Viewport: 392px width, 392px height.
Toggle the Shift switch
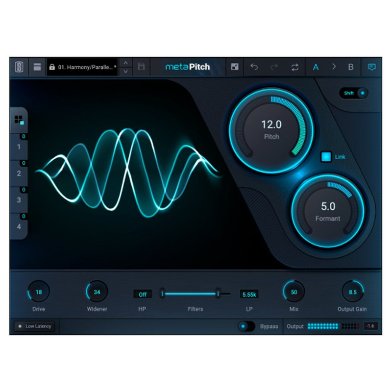pyautogui.click(x=353, y=93)
